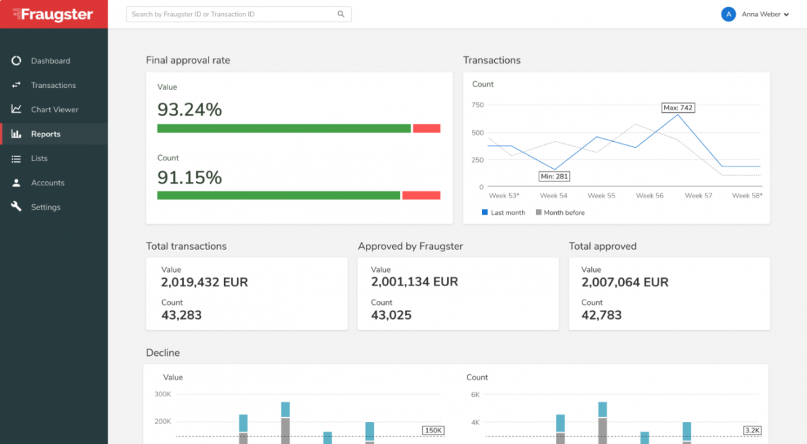Screen dimensions: 807x444
Task: Toggle the Last month legend entry
Action: click(x=504, y=212)
